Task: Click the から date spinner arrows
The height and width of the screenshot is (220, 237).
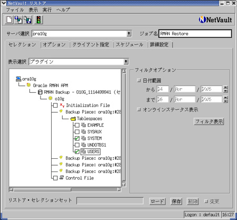Action: pos(225,89)
